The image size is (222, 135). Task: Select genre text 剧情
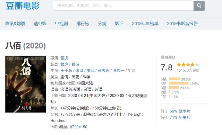64,77
